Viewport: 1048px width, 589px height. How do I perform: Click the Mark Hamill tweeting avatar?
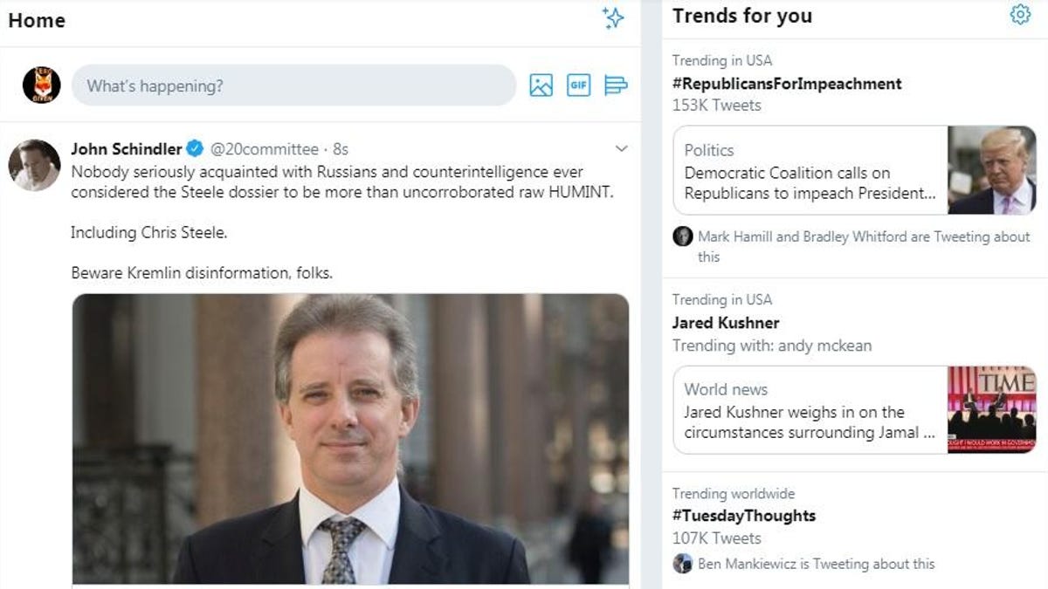(683, 236)
